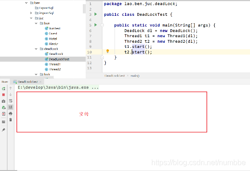Collapse the ben folder
Screen dimensions: 250x171
coord(27,3)
